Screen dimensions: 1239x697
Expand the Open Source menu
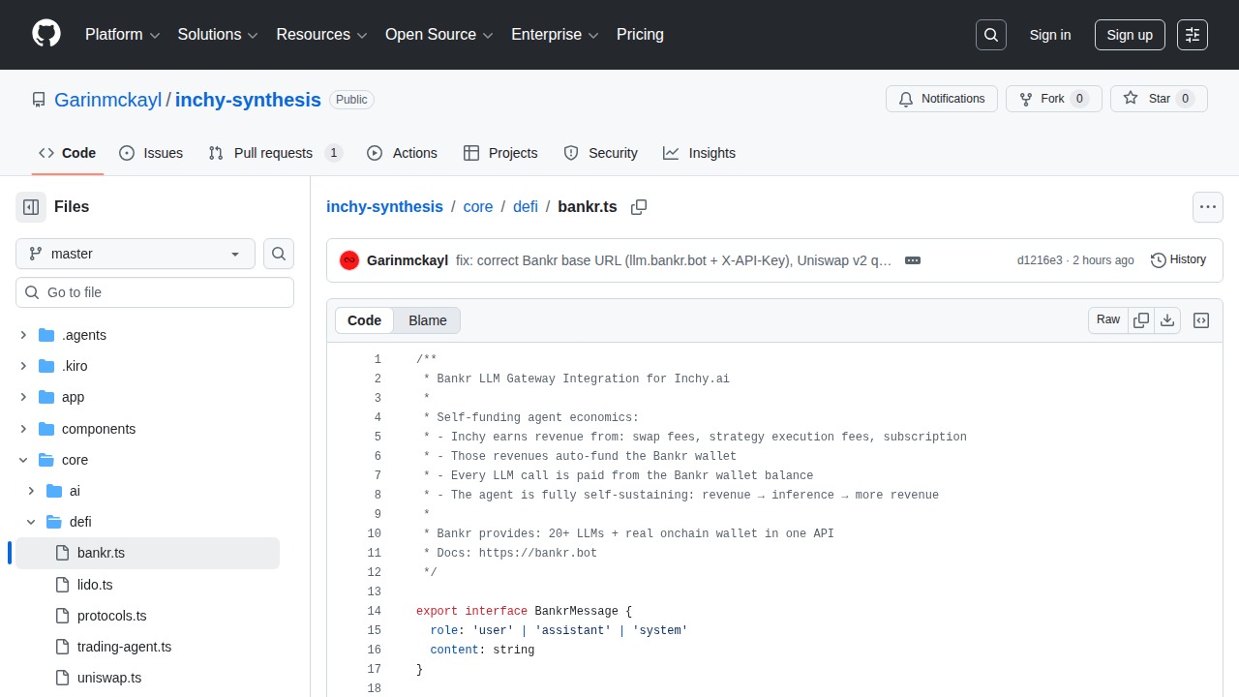[439, 35]
